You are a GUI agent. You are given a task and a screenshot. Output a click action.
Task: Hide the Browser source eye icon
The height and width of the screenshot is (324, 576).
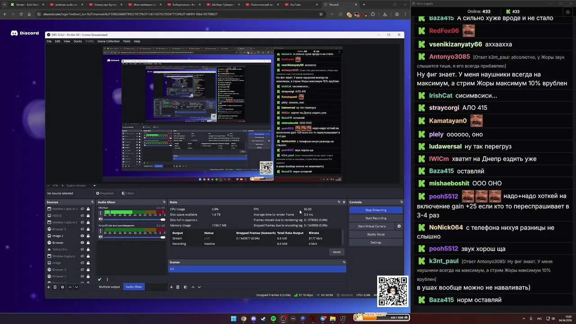point(82,243)
